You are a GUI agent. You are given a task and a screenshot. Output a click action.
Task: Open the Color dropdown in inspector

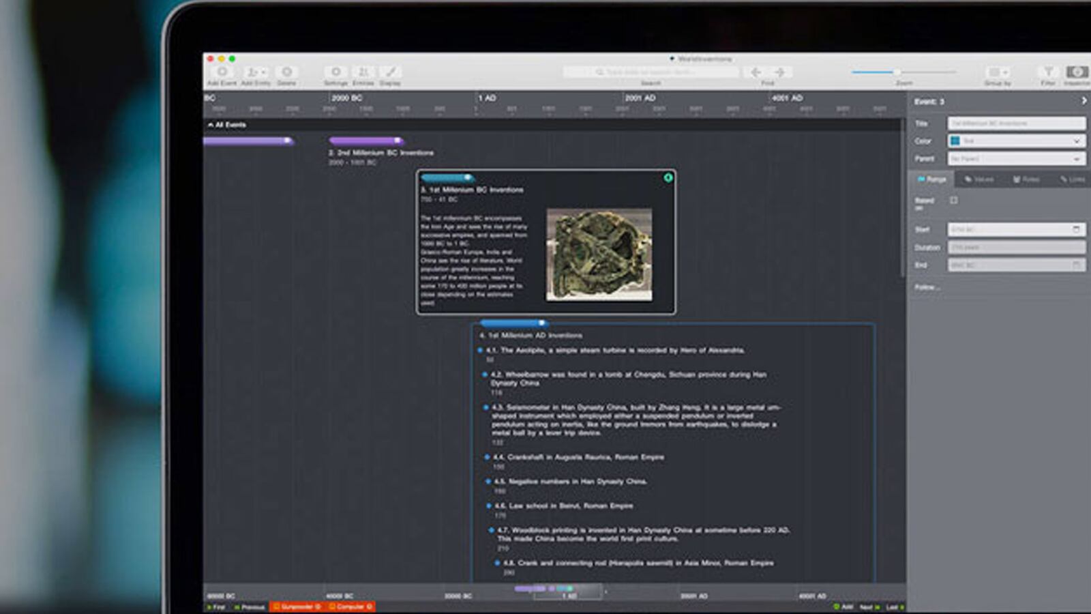(x=1015, y=141)
